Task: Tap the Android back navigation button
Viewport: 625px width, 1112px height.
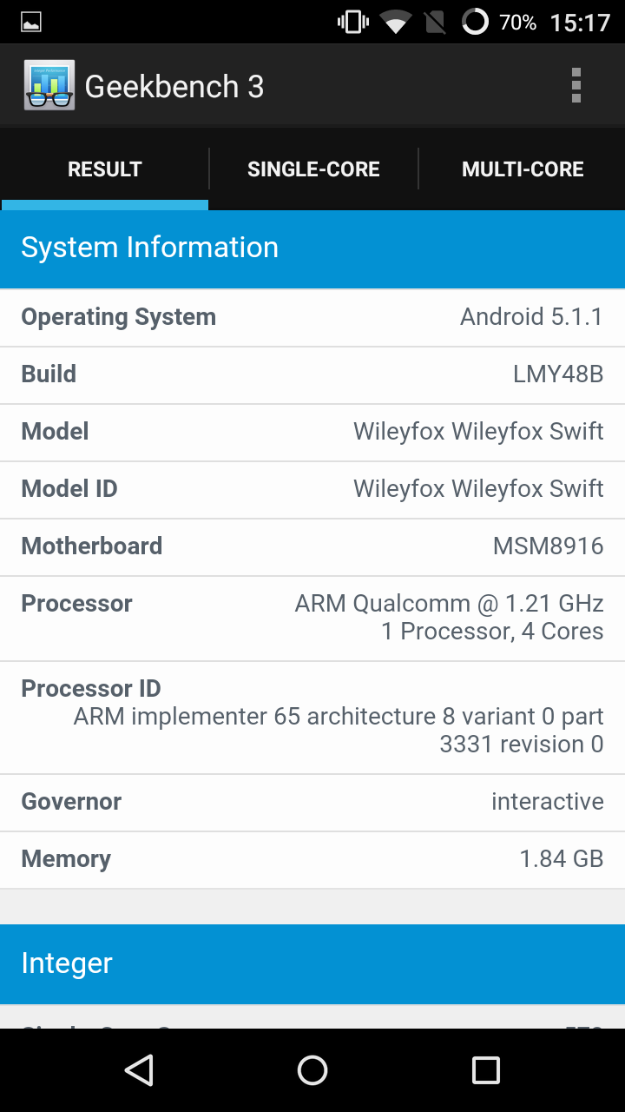Action: 139,1070
